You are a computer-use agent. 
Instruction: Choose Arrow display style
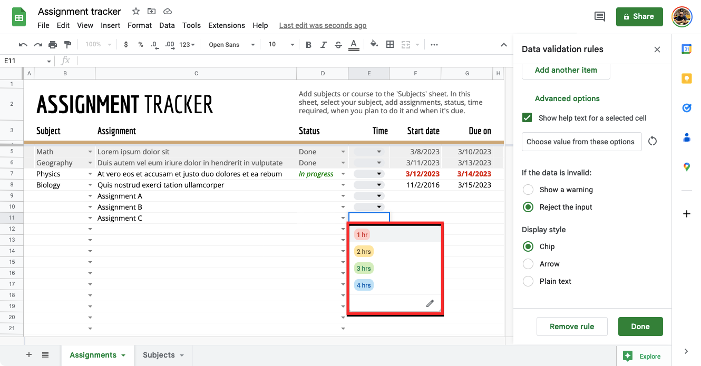click(x=528, y=264)
